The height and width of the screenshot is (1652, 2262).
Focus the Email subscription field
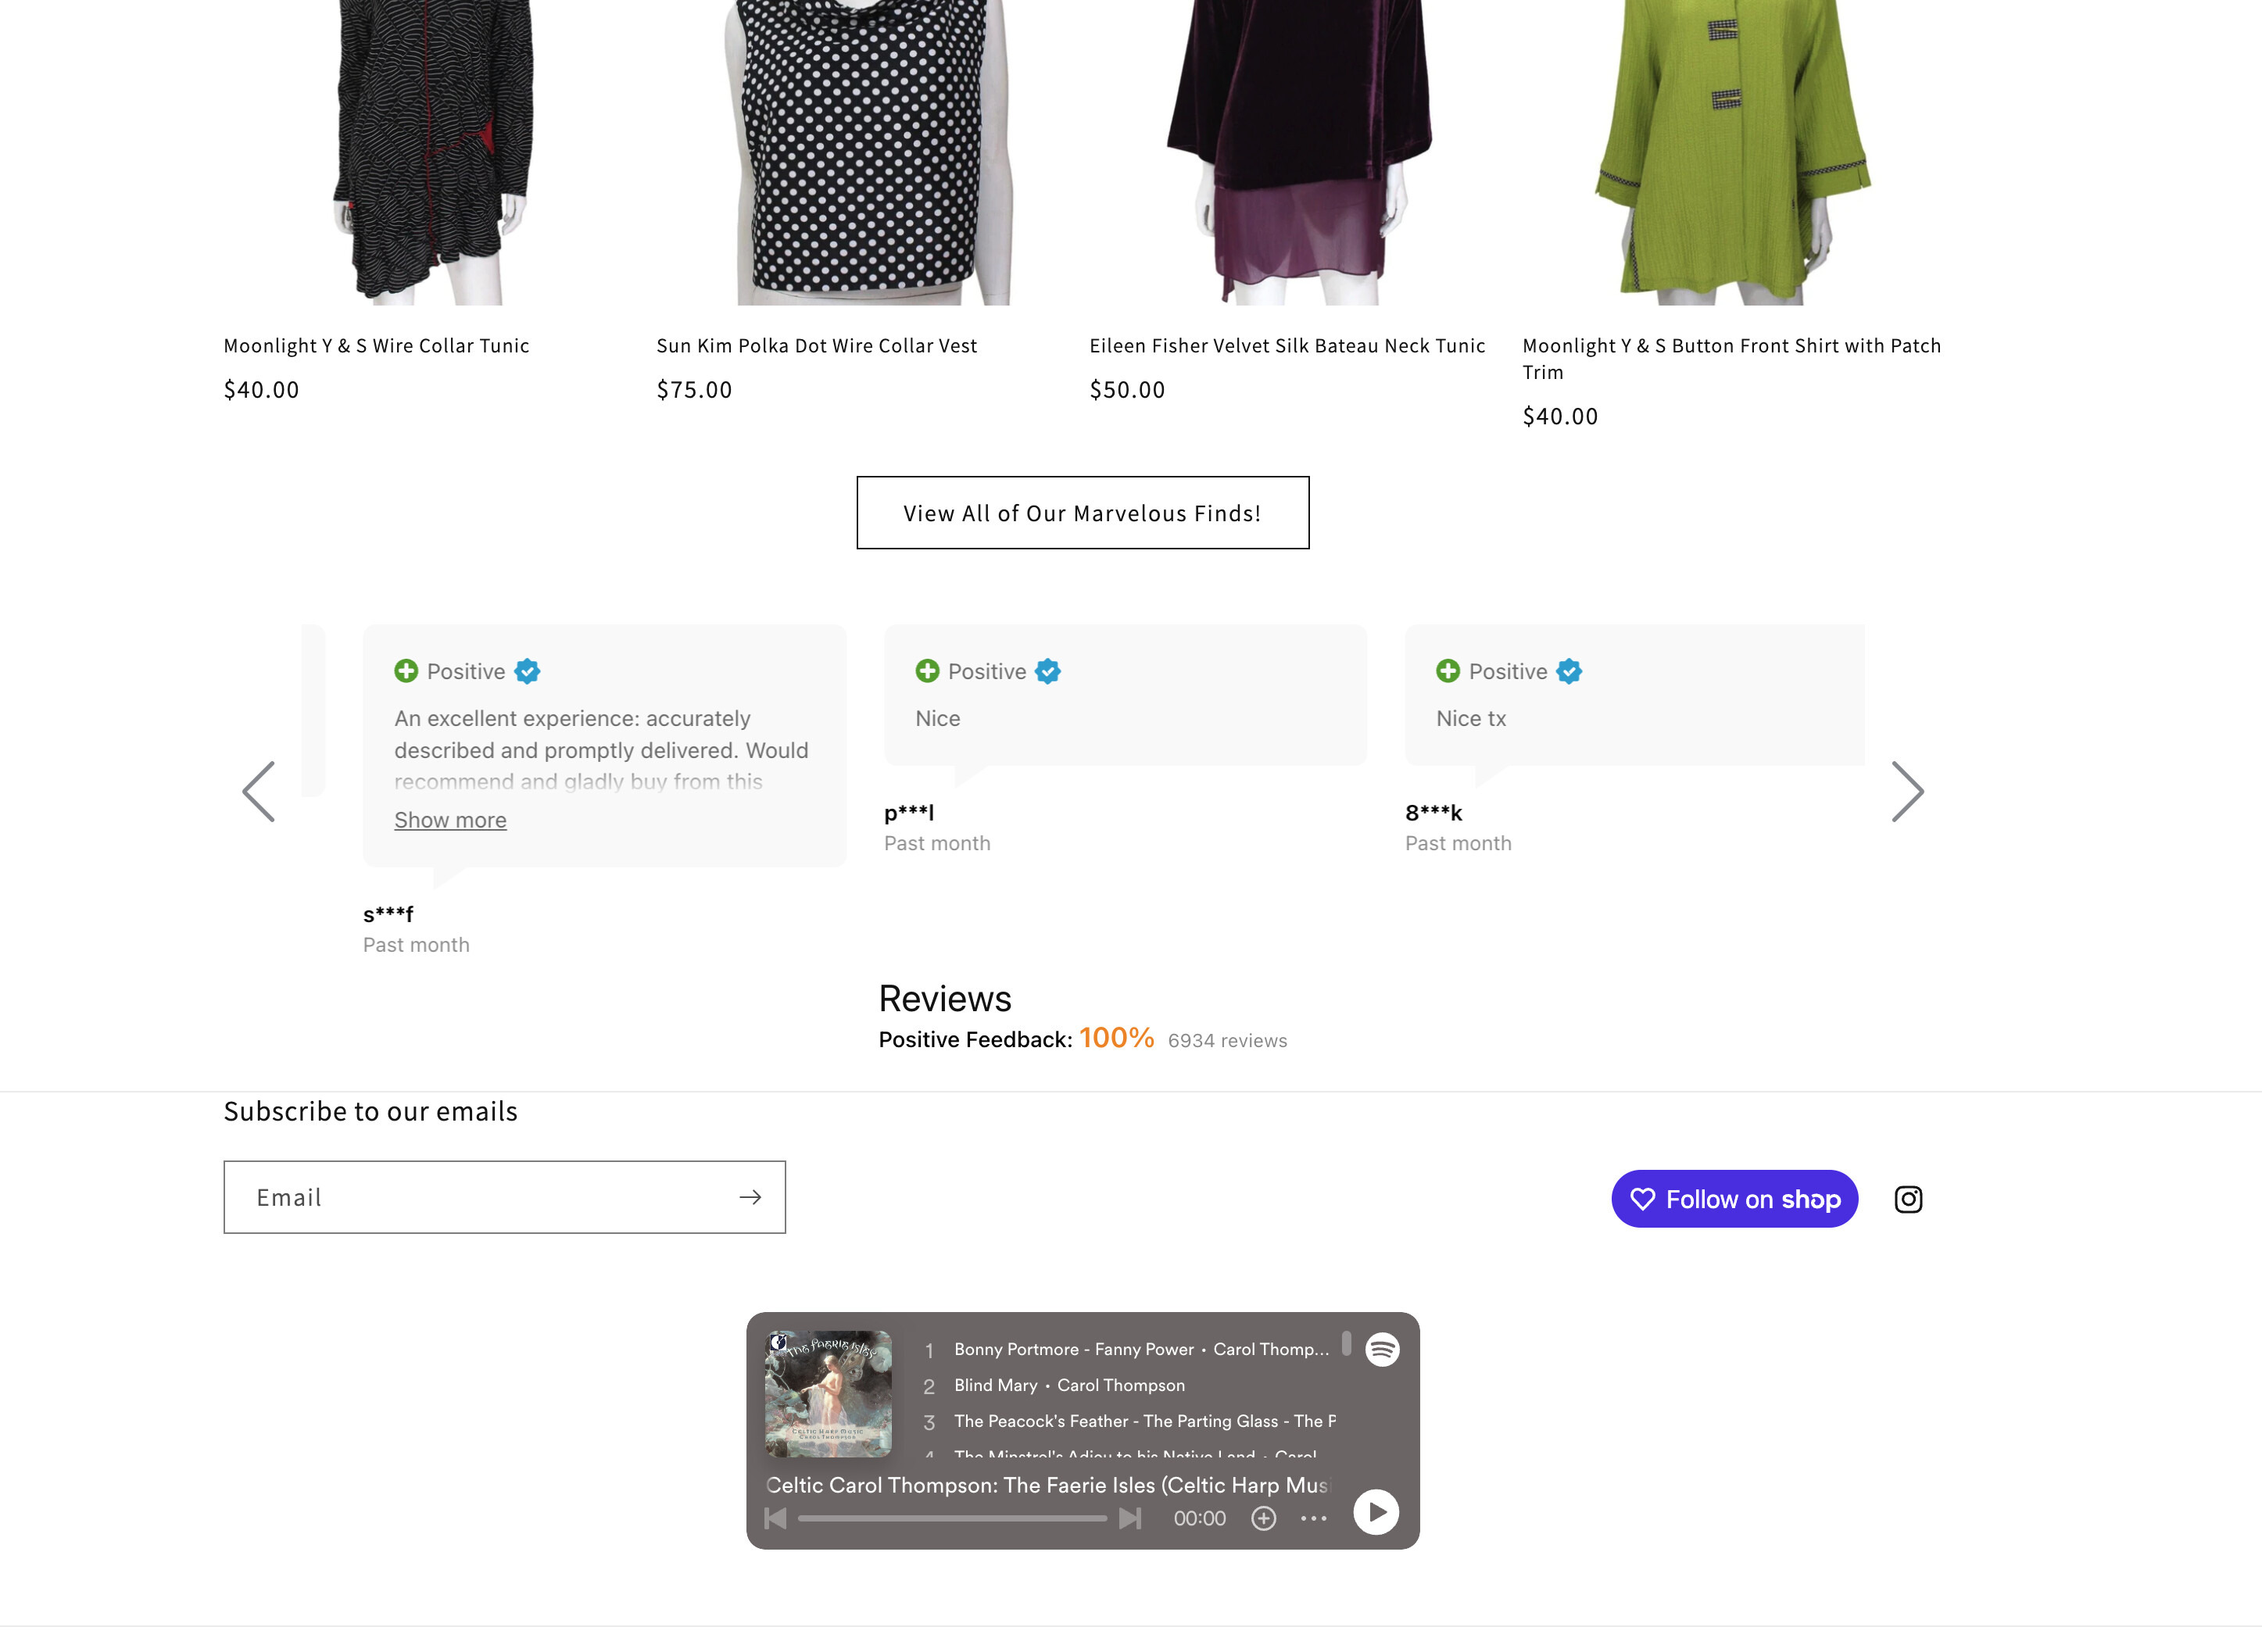tap(480, 1197)
